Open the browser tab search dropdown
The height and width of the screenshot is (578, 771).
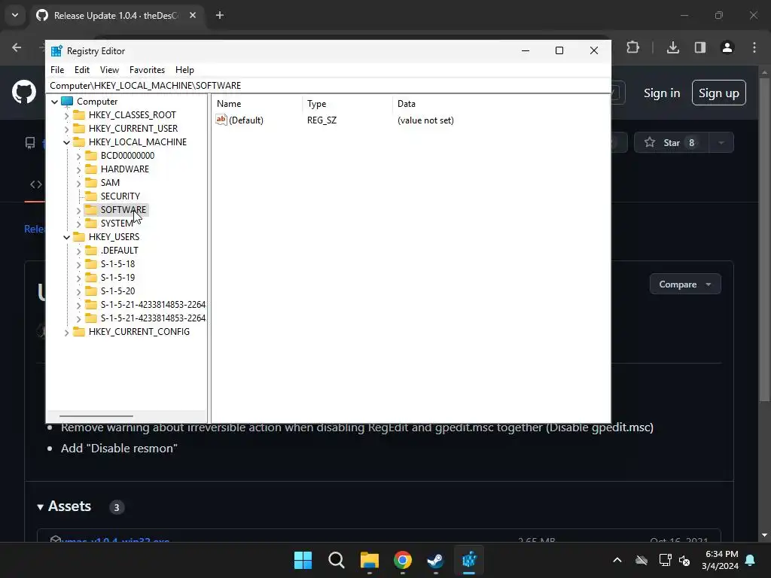(x=15, y=15)
